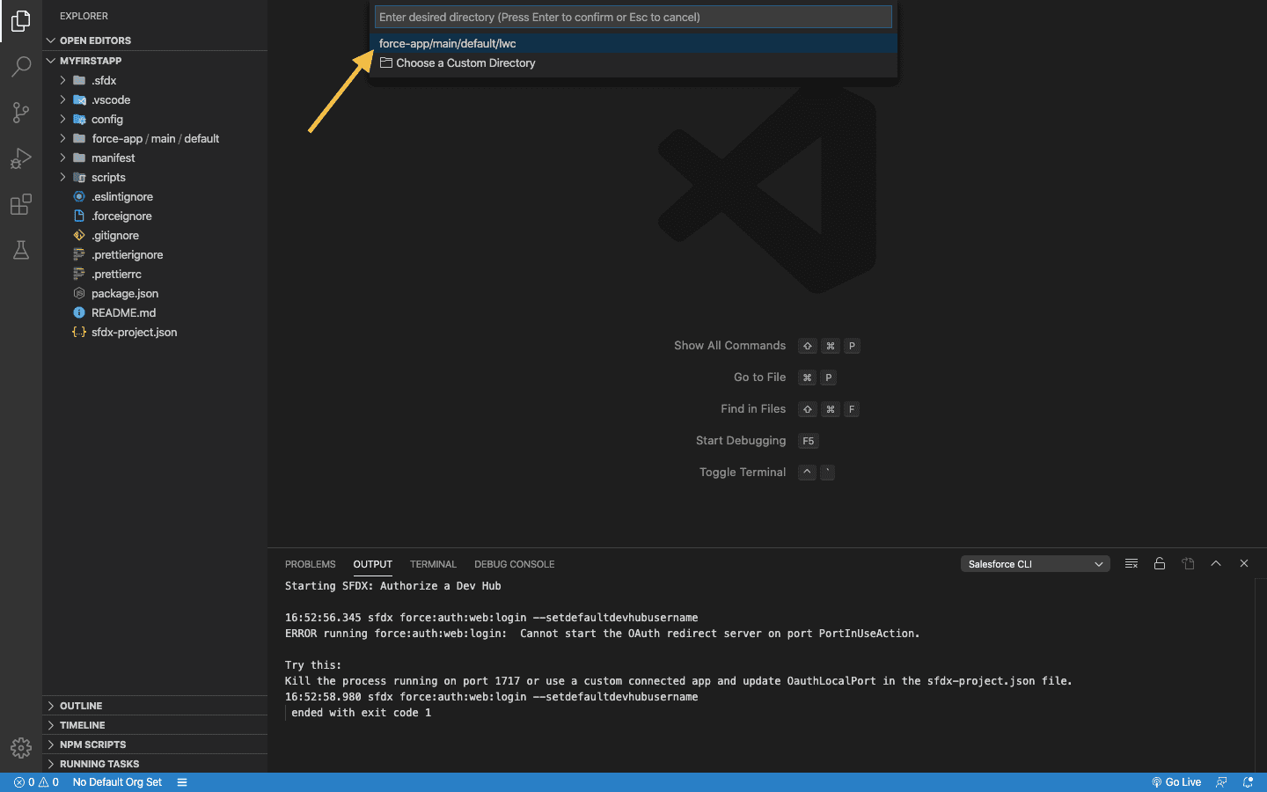Expand the Outline section
1267x792 pixels.
[155, 706]
